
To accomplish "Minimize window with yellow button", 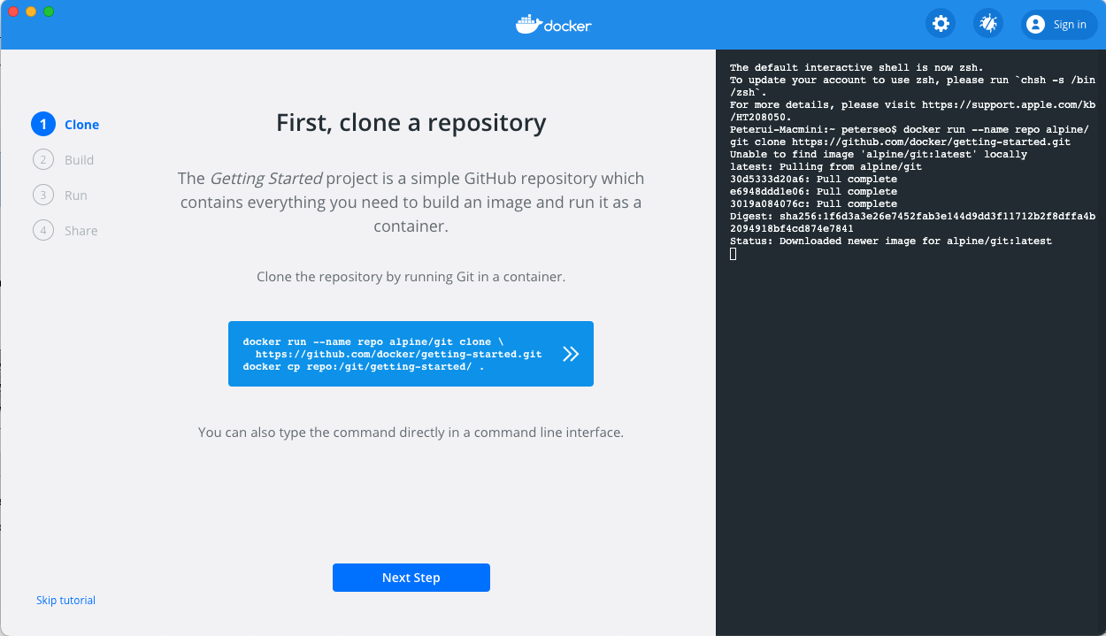I will pyautogui.click(x=31, y=11).
